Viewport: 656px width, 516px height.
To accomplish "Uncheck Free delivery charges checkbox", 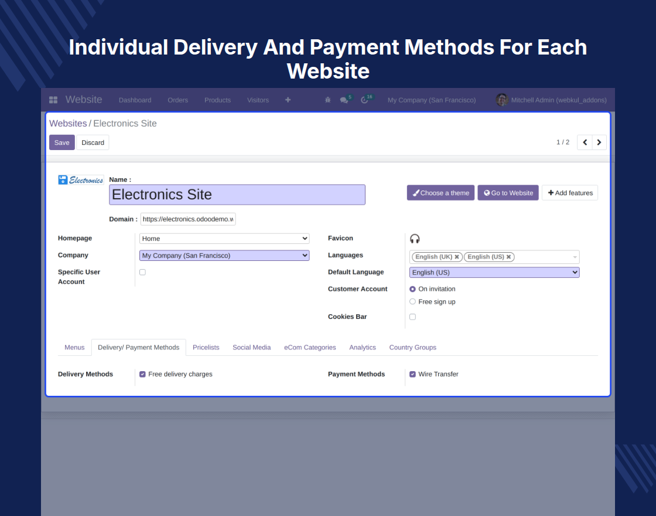I will [x=143, y=374].
